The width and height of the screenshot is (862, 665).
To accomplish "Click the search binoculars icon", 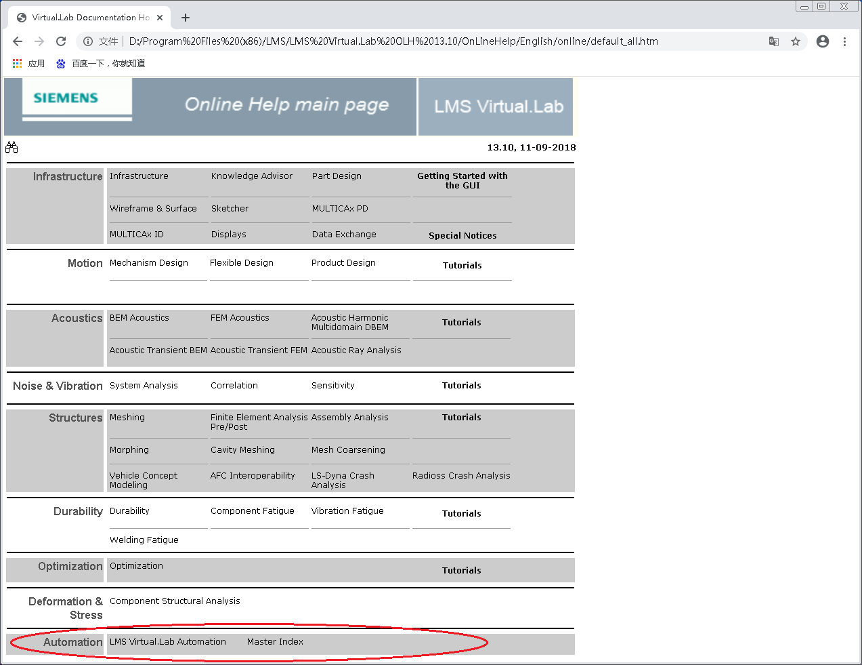I will point(12,146).
